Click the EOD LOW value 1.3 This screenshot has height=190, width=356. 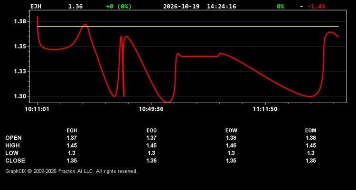click(151, 153)
